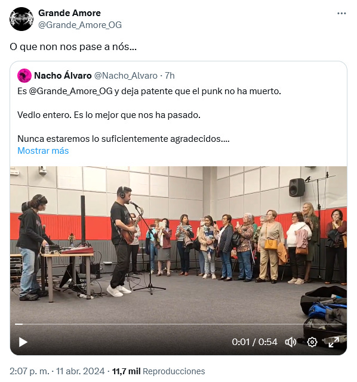
Task: Seek along the video progress bar
Action: click(178, 324)
